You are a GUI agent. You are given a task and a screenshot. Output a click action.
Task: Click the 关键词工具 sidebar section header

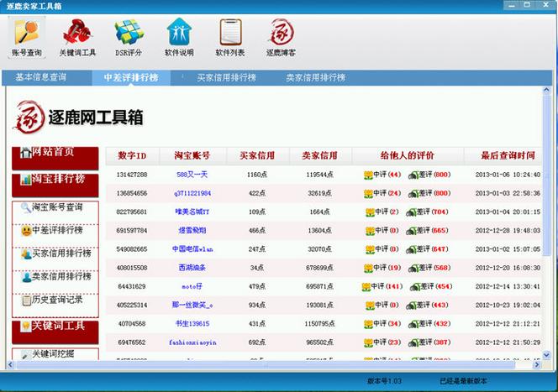point(55,327)
